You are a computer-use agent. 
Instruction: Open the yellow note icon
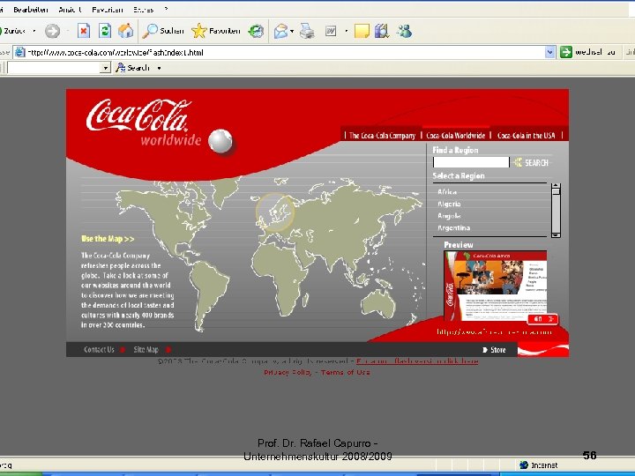(362, 31)
